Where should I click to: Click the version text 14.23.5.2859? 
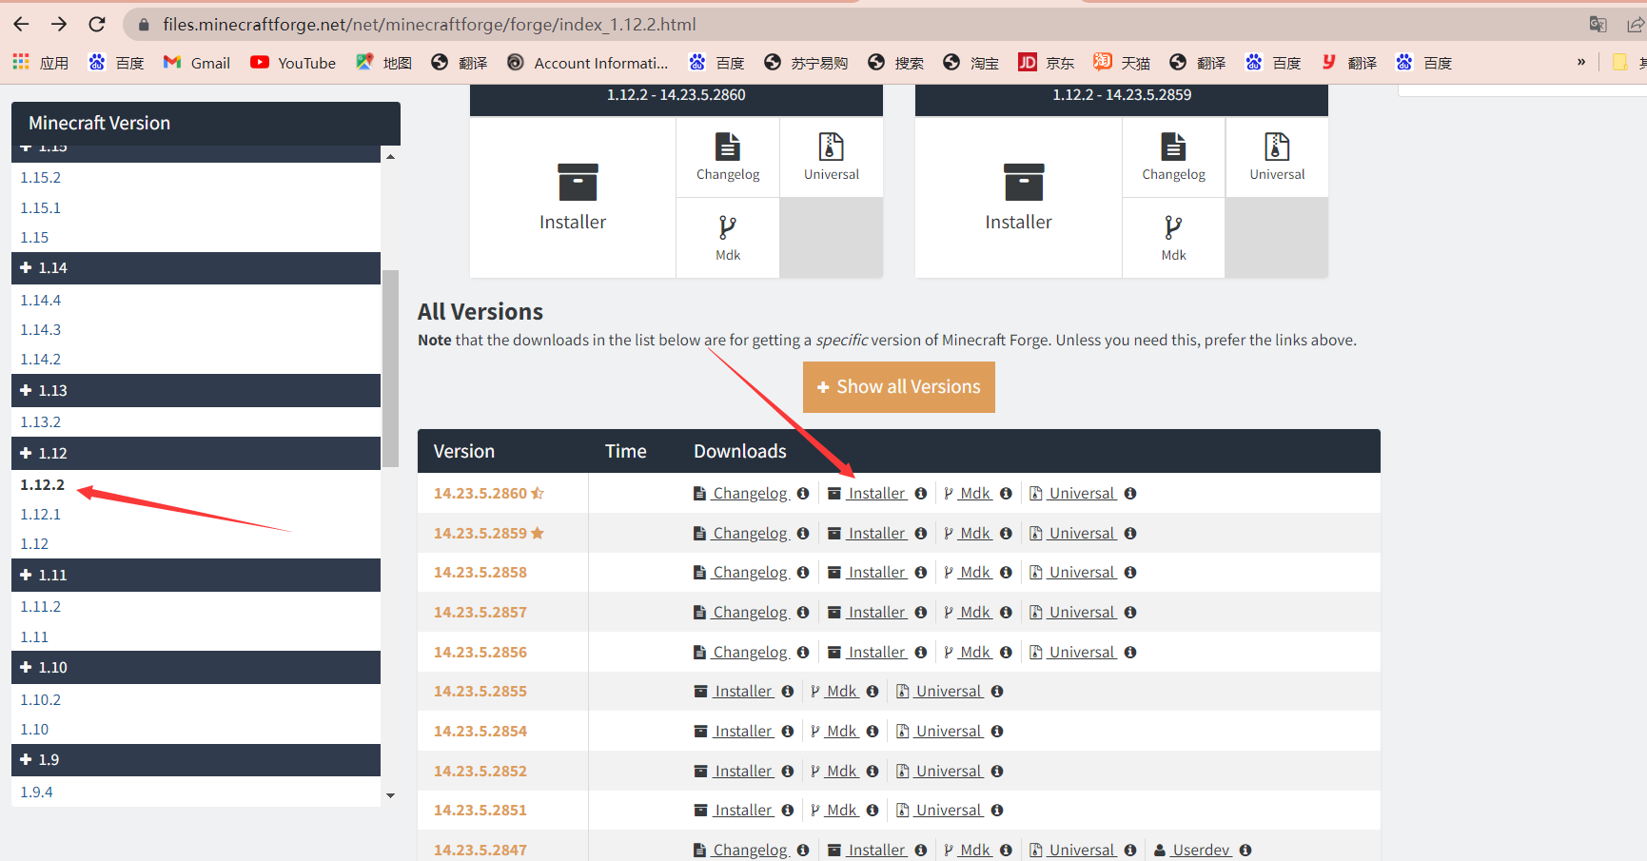pos(480,534)
